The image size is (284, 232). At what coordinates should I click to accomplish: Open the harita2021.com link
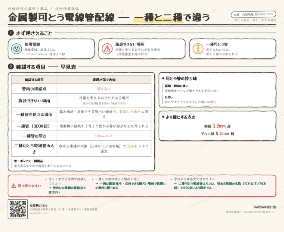click(x=38, y=213)
